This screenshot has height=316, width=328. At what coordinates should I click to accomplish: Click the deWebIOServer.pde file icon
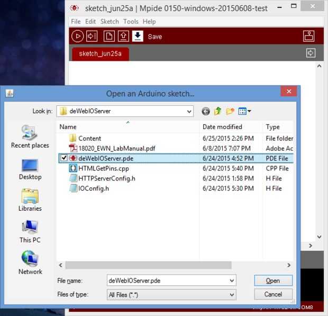coord(73,158)
